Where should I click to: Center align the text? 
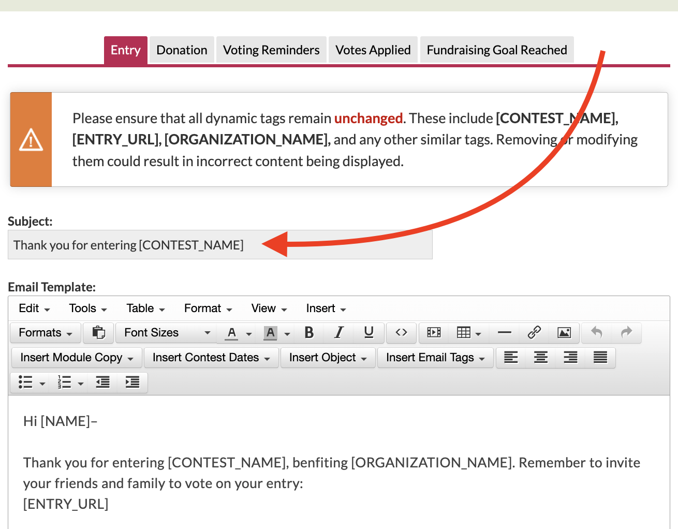tap(541, 358)
